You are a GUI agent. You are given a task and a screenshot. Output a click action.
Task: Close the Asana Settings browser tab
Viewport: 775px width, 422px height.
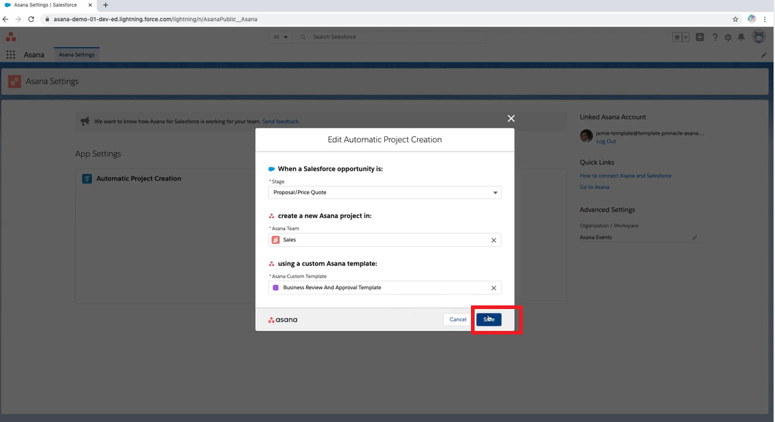tap(90, 5)
